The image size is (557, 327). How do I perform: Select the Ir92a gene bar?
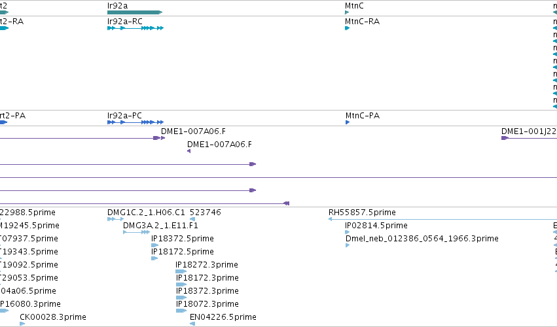coord(135,12)
